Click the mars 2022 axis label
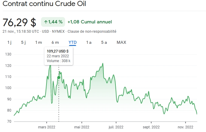206x132 pixels. click(47, 127)
